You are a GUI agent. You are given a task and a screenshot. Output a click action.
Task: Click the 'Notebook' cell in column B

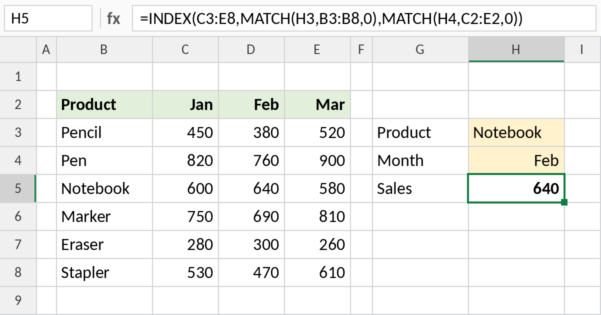point(104,188)
